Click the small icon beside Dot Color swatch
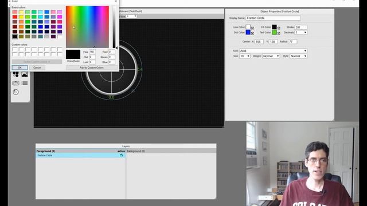This screenshot has height=206, width=367. click(252, 33)
